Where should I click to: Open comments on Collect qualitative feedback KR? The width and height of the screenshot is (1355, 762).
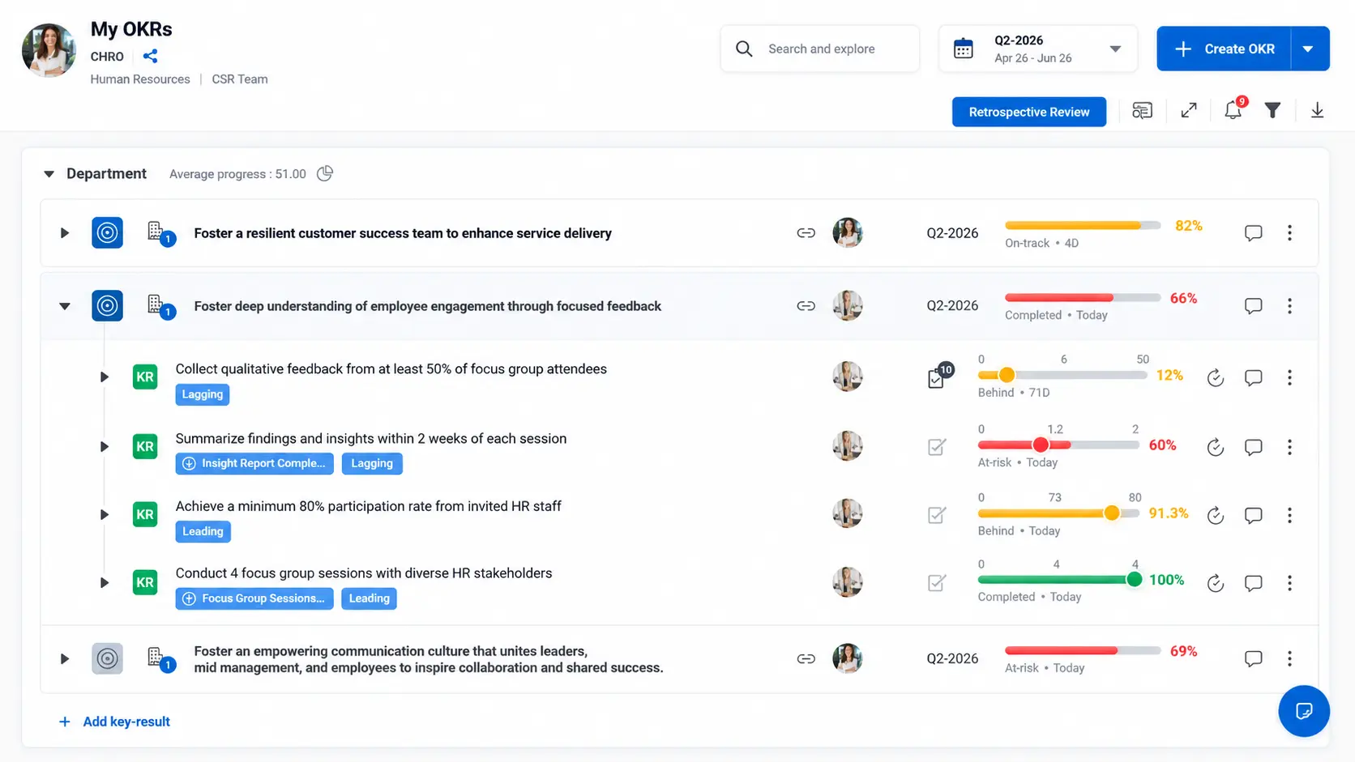pos(1253,377)
